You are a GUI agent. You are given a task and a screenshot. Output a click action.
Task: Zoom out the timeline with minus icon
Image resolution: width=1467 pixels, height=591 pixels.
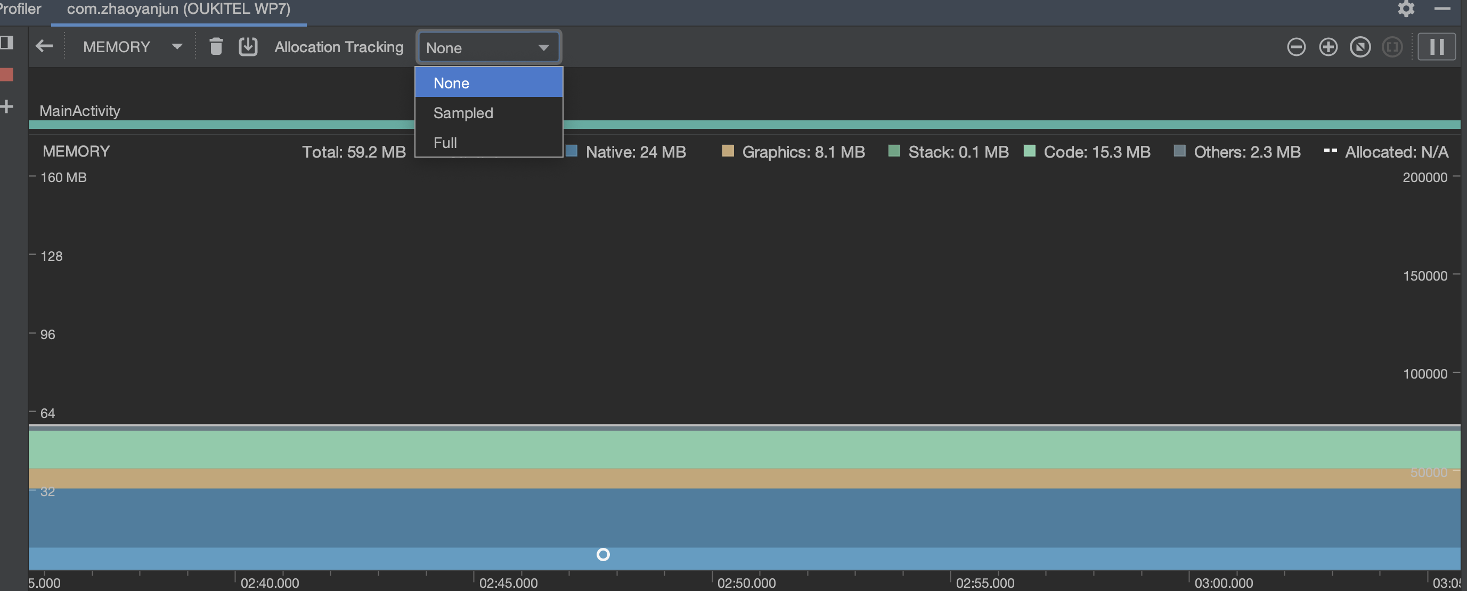click(x=1296, y=47)
